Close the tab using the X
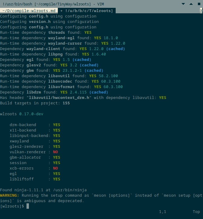Image resolution: width=203 pixels, height=219 pixels. [201, 11]
